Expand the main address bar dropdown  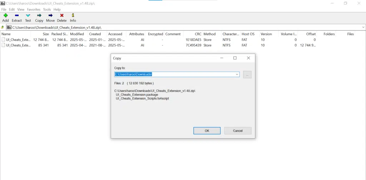(x=363, y=27)
